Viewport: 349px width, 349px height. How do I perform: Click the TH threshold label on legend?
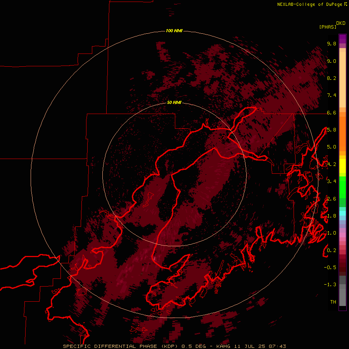333,302
